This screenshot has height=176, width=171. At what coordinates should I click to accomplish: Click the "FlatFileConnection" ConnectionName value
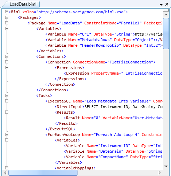(130, 62)
